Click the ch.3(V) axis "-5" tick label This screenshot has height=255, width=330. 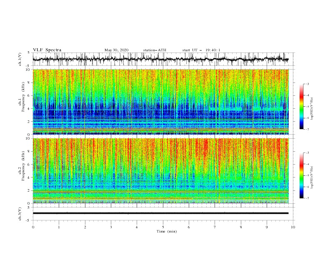pyautogui.click(x=28, y=220)
